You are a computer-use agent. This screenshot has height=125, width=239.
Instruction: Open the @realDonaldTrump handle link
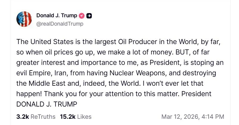pyautogui.click(x=60, y=24)
